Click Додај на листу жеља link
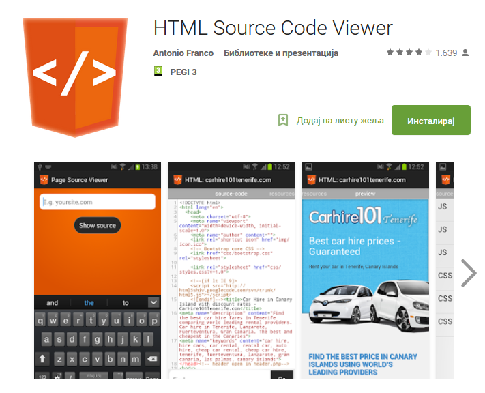The image size is (485, 393). coord(340,120)
